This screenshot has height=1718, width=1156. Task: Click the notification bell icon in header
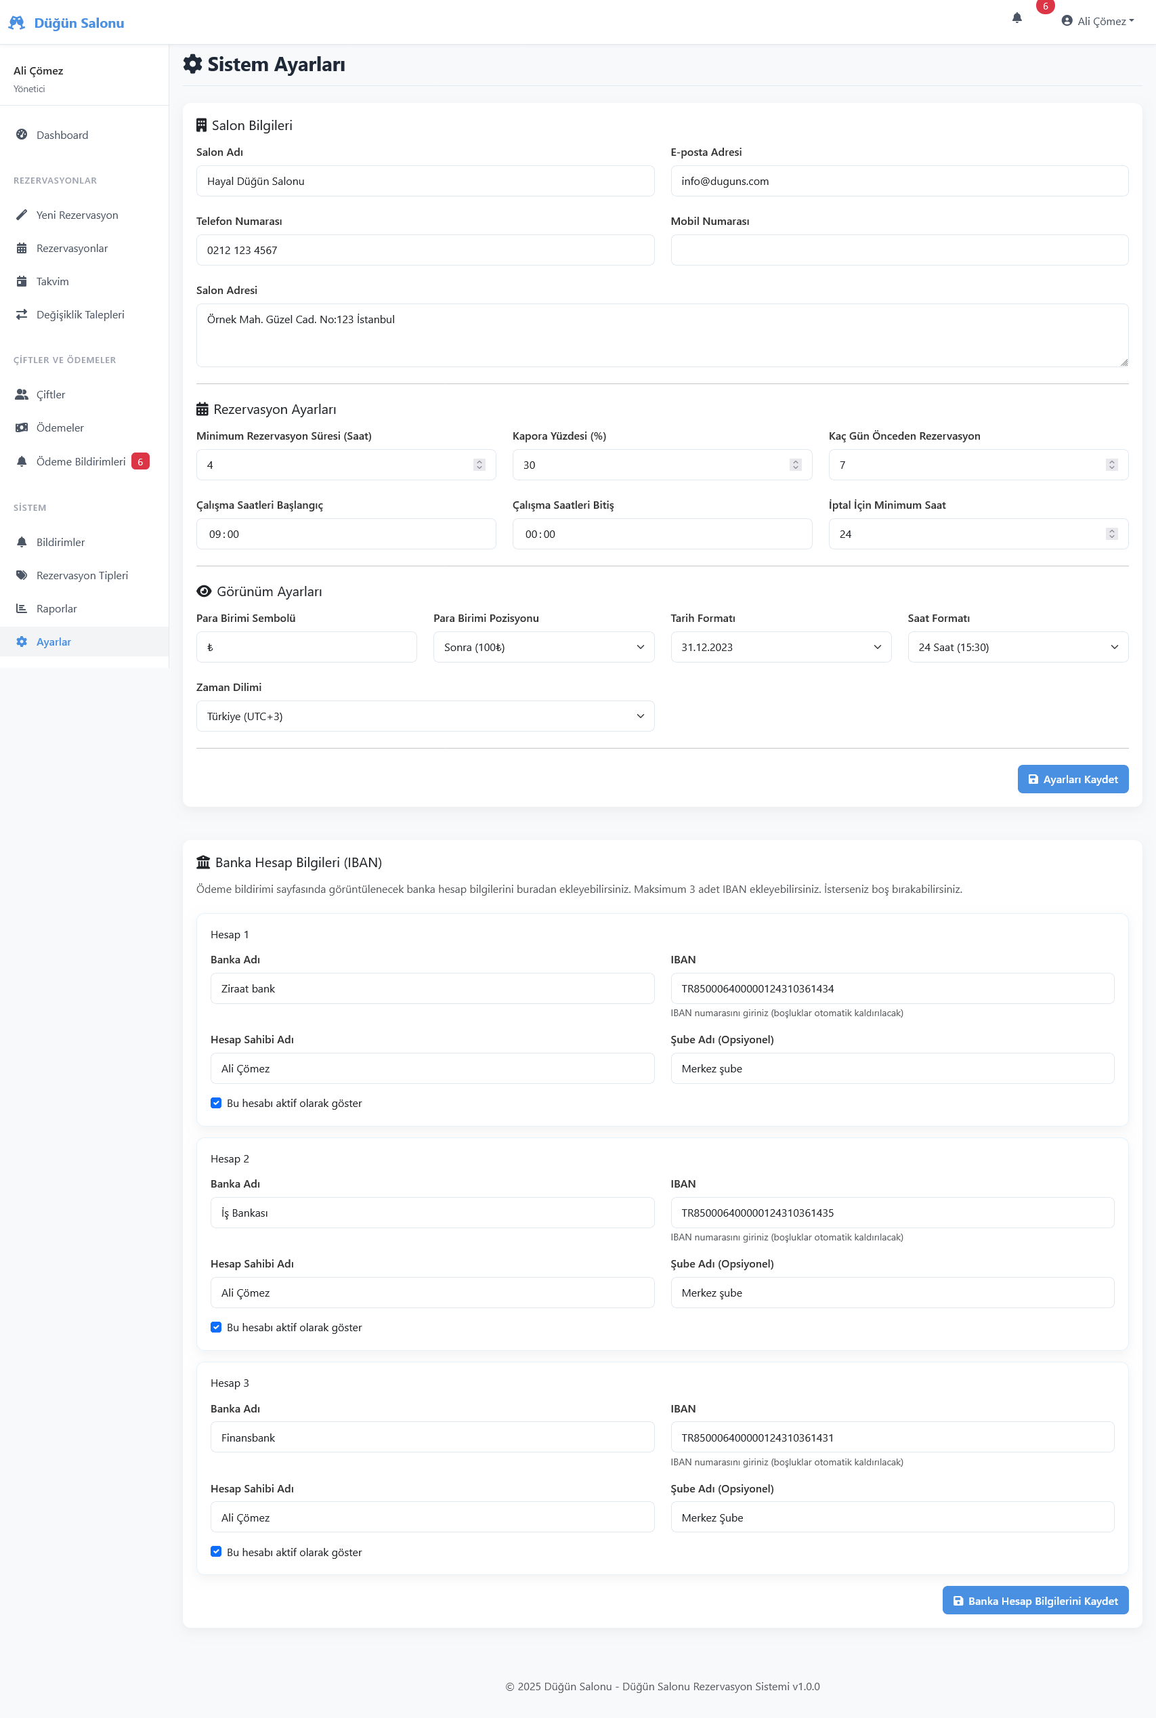tap(1016, 18)
